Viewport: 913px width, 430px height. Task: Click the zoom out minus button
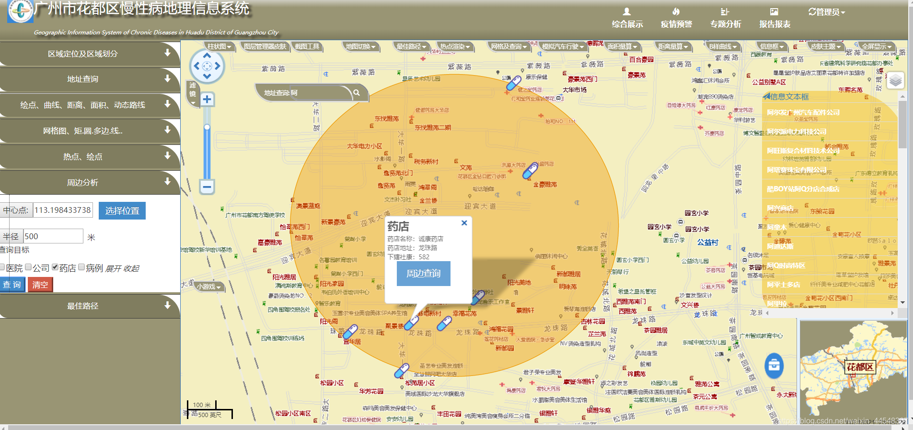pyautogui.click(x=207, y=187)
